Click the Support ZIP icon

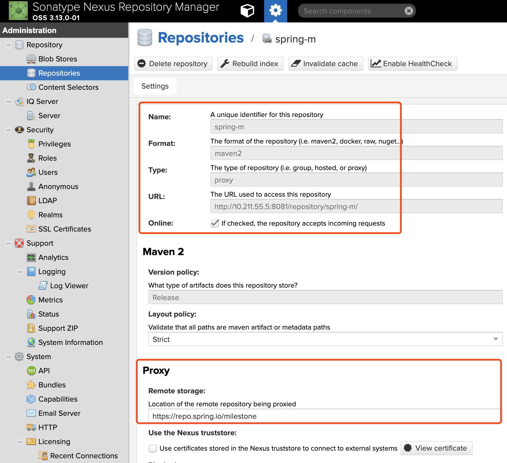coord(31,328)
